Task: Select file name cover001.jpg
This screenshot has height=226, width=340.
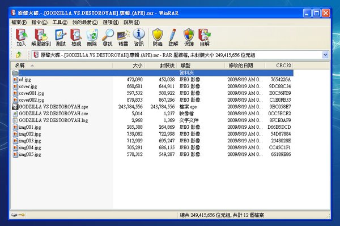Action: pyautogui.click(x=31, y=93)
